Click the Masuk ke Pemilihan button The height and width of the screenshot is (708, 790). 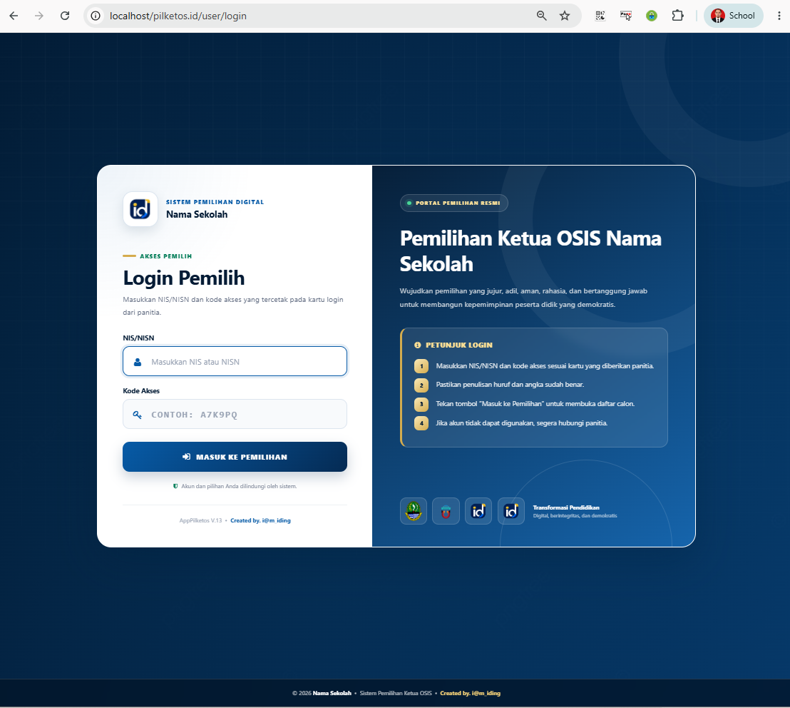click(235, 457)
